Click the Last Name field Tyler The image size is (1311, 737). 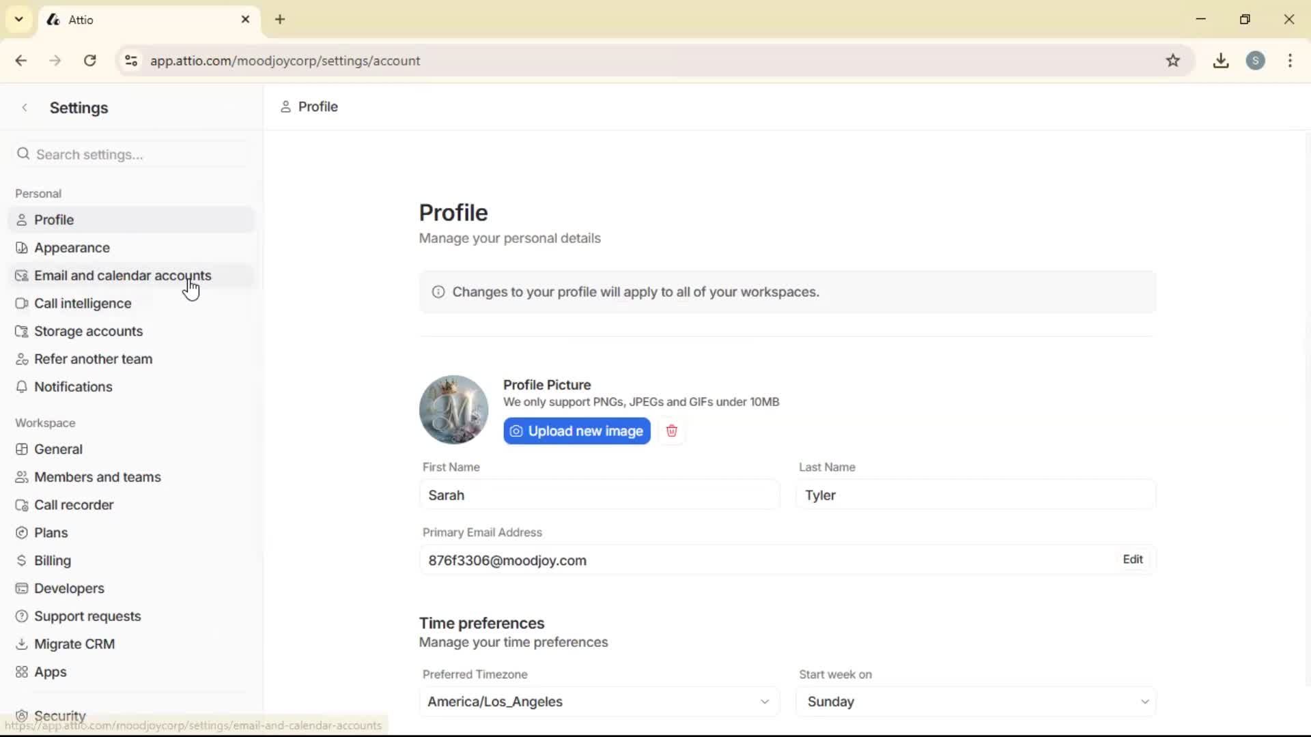(976, 495)
